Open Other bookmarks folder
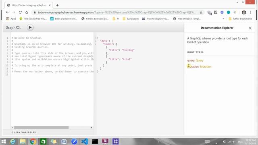258x145 pixels. [240, 19]
